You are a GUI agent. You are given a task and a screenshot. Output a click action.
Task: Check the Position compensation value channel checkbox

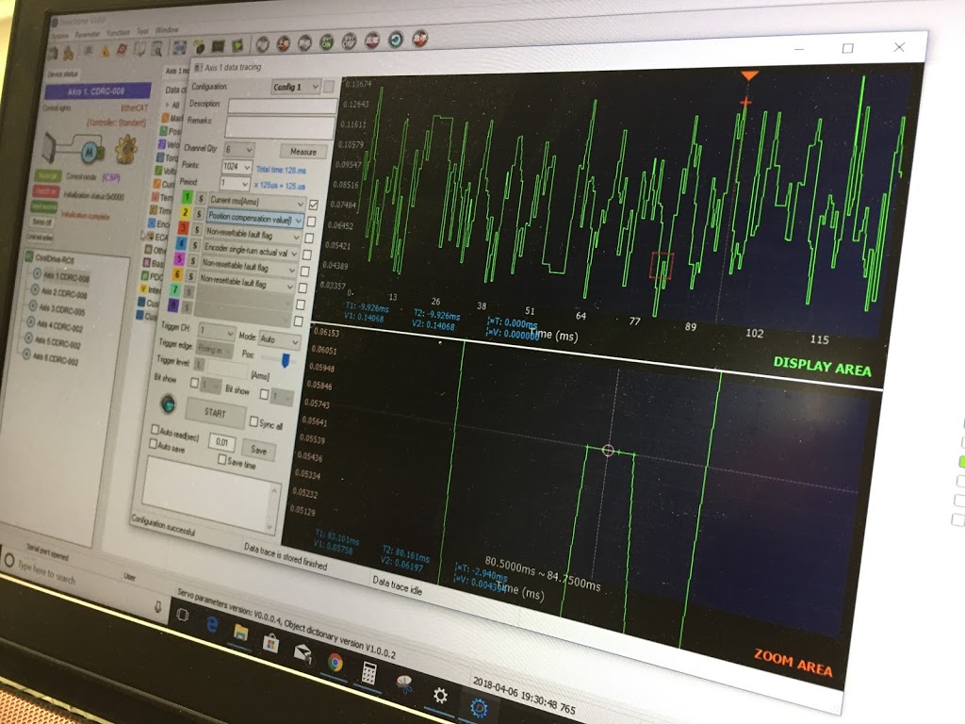(311, 221)
